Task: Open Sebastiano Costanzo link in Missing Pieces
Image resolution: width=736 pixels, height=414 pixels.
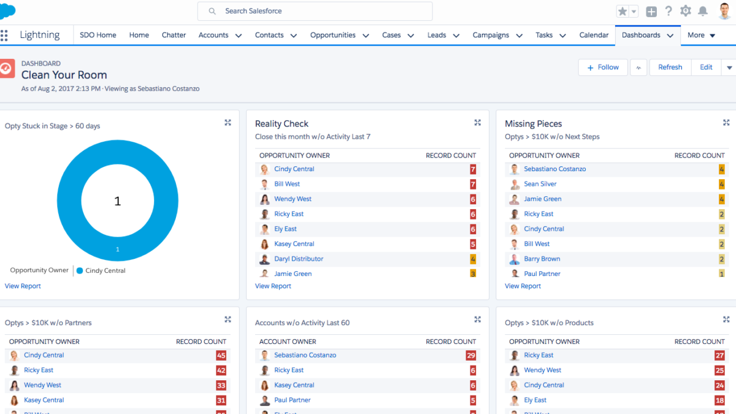Action: coord(554,169)
